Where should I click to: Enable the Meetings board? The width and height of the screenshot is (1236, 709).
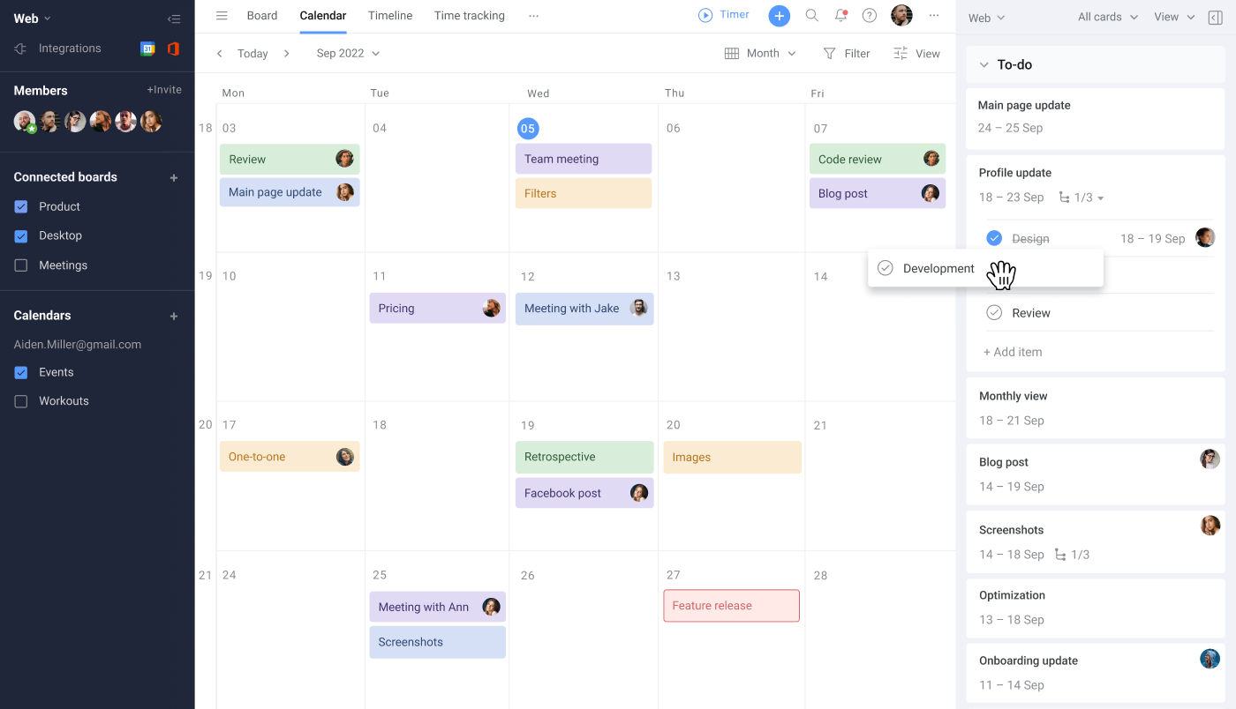coord(21,265)
